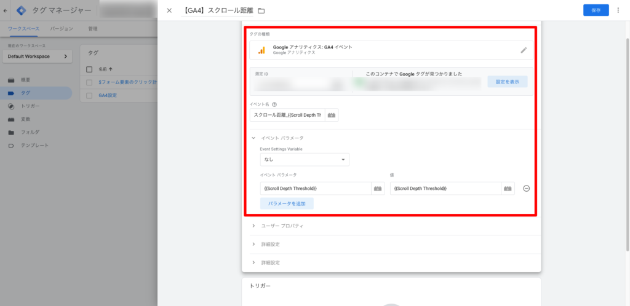Toggle the select-all checkbox in tag list header
The height and width of the screenshot is (306, 630).
point(89,69)
